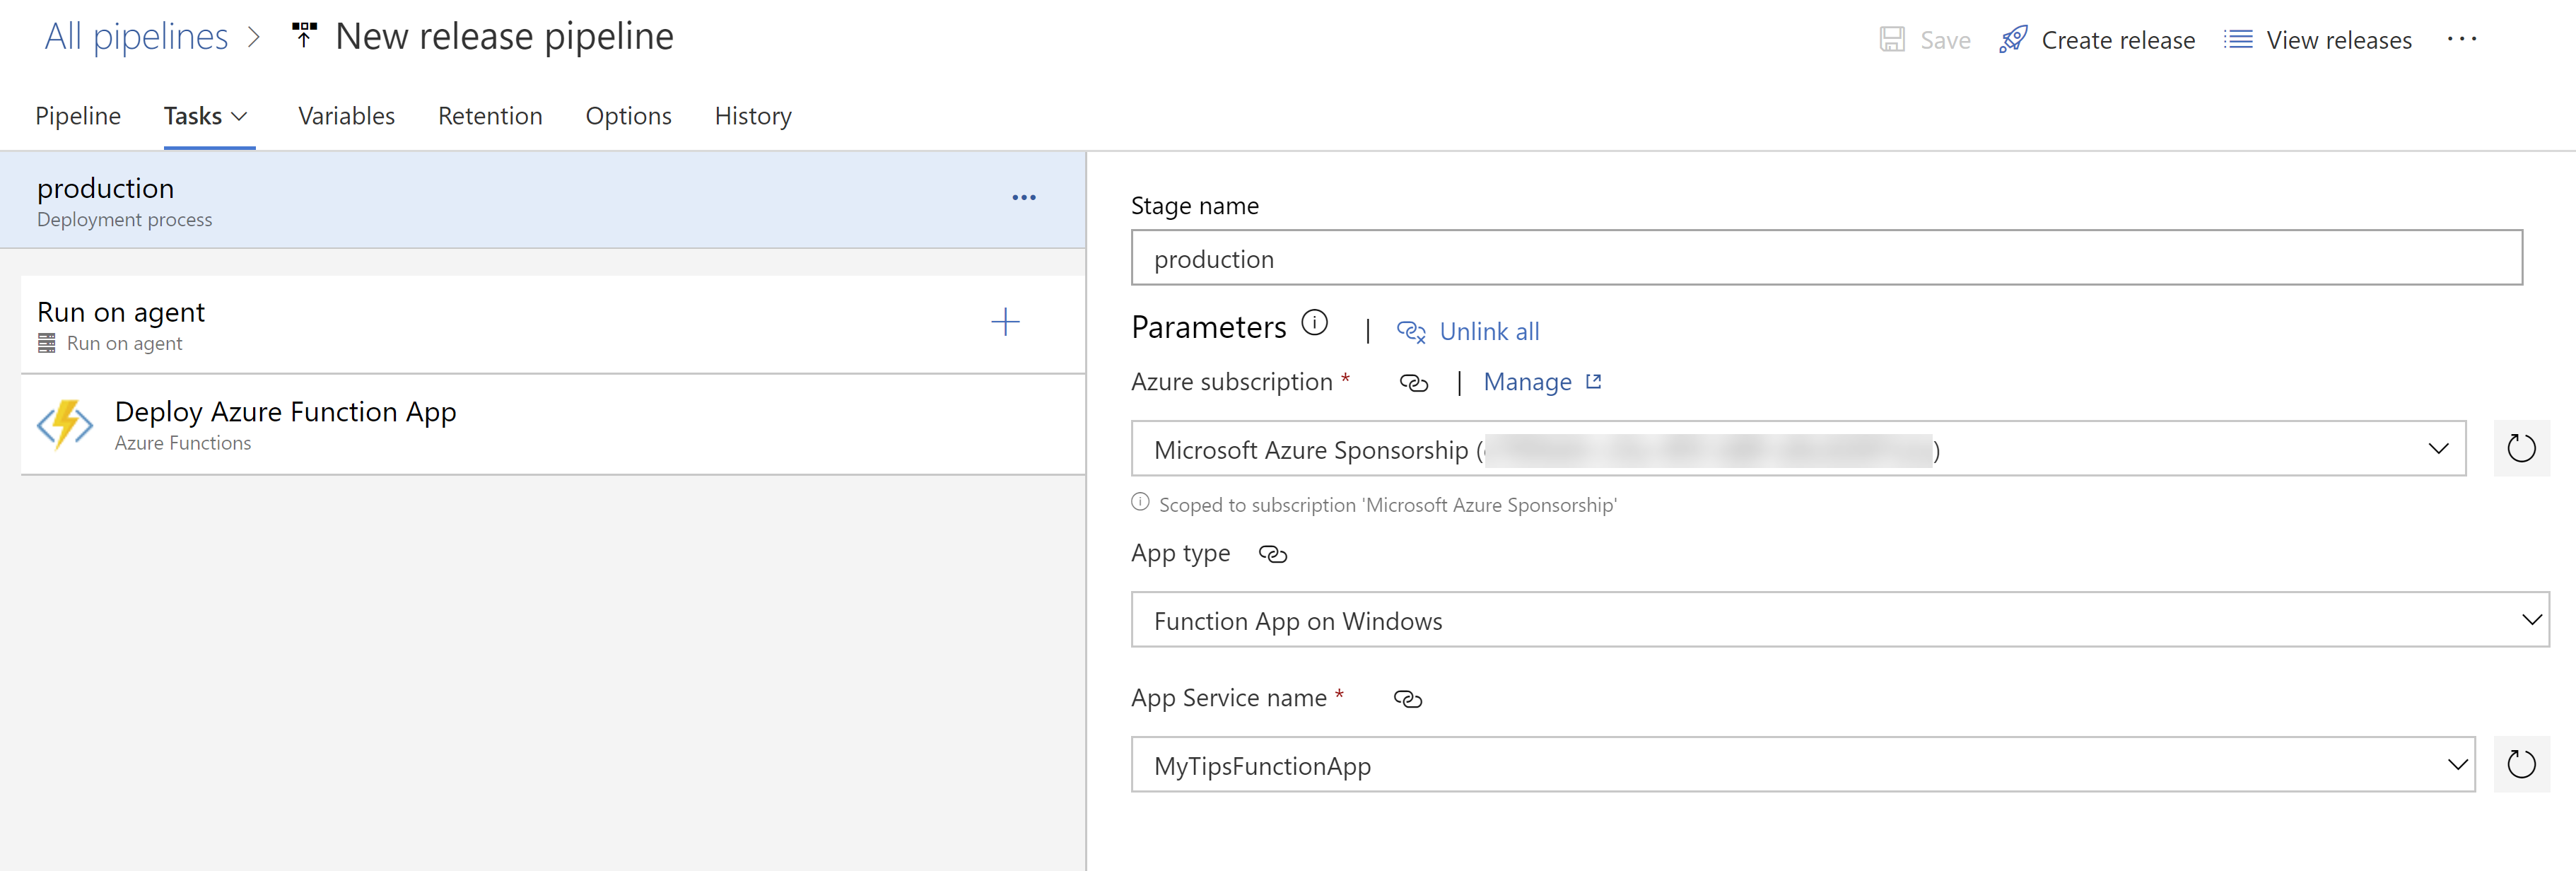Viewport: 2576px width, 871px height.
Task: Open the production stage more options ellipsis
Action: [x=1023, y=198]
